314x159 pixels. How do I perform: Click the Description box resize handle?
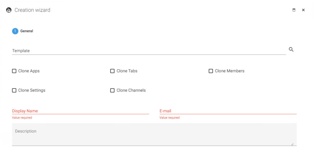[x=292, y=144]
